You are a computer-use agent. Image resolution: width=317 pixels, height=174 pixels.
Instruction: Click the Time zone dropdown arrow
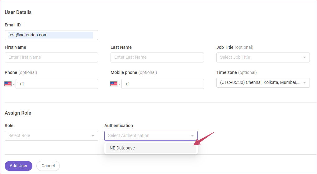(x=305, y=83)
